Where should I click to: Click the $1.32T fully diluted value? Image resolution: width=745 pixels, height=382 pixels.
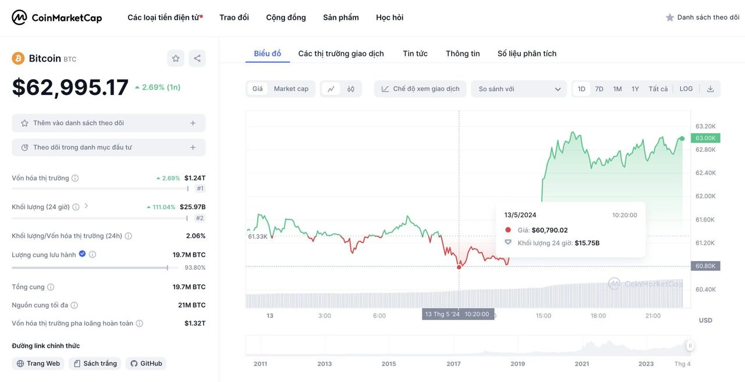point(195,323)
